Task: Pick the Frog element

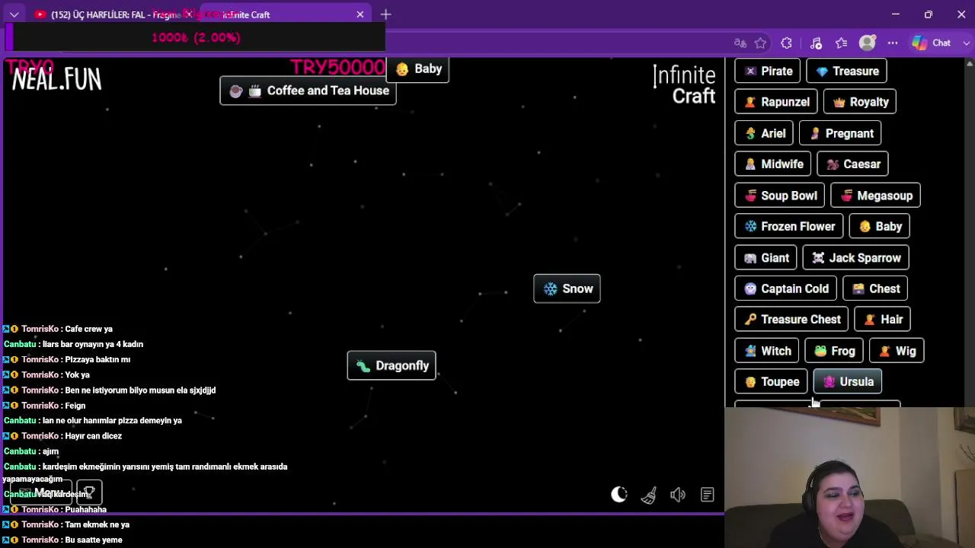Action: 834,351
